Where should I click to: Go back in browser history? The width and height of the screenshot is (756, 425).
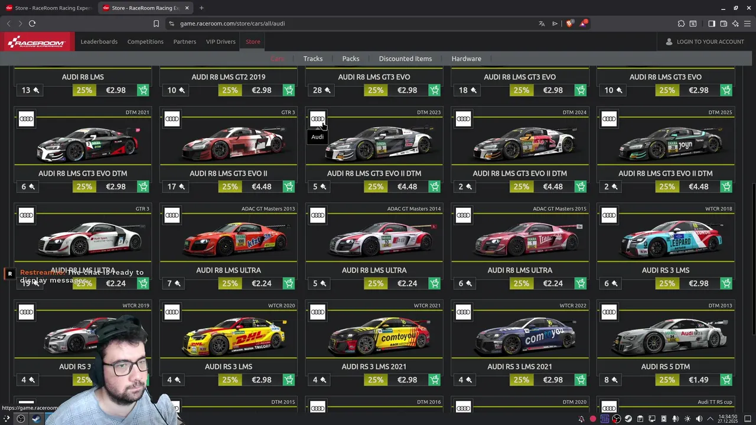click(x=8, y=24)
